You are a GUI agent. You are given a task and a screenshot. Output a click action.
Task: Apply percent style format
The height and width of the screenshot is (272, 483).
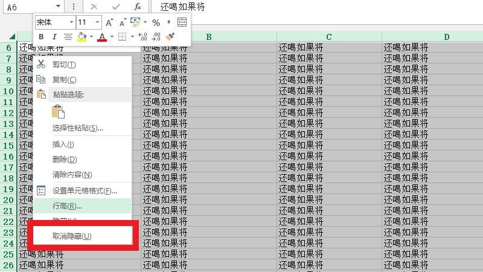[156, 22]
